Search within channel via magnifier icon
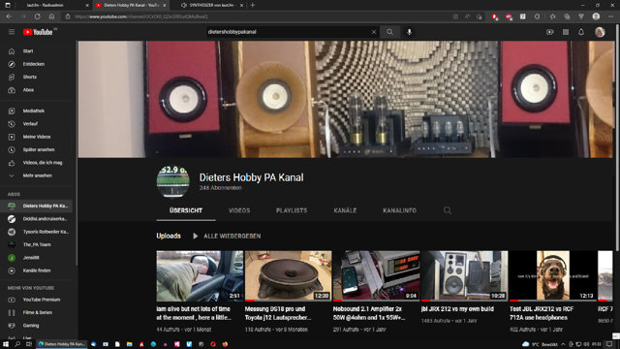 pos(448,210)
